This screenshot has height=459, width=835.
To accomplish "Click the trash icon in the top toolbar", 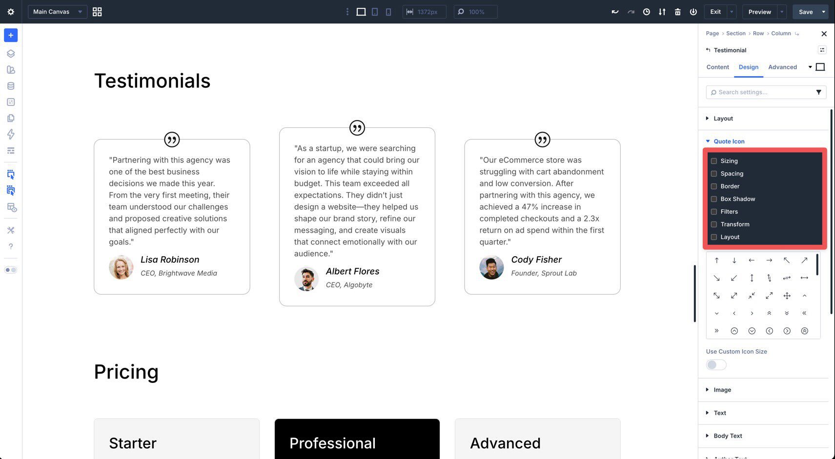I will (x=677, y=11).
